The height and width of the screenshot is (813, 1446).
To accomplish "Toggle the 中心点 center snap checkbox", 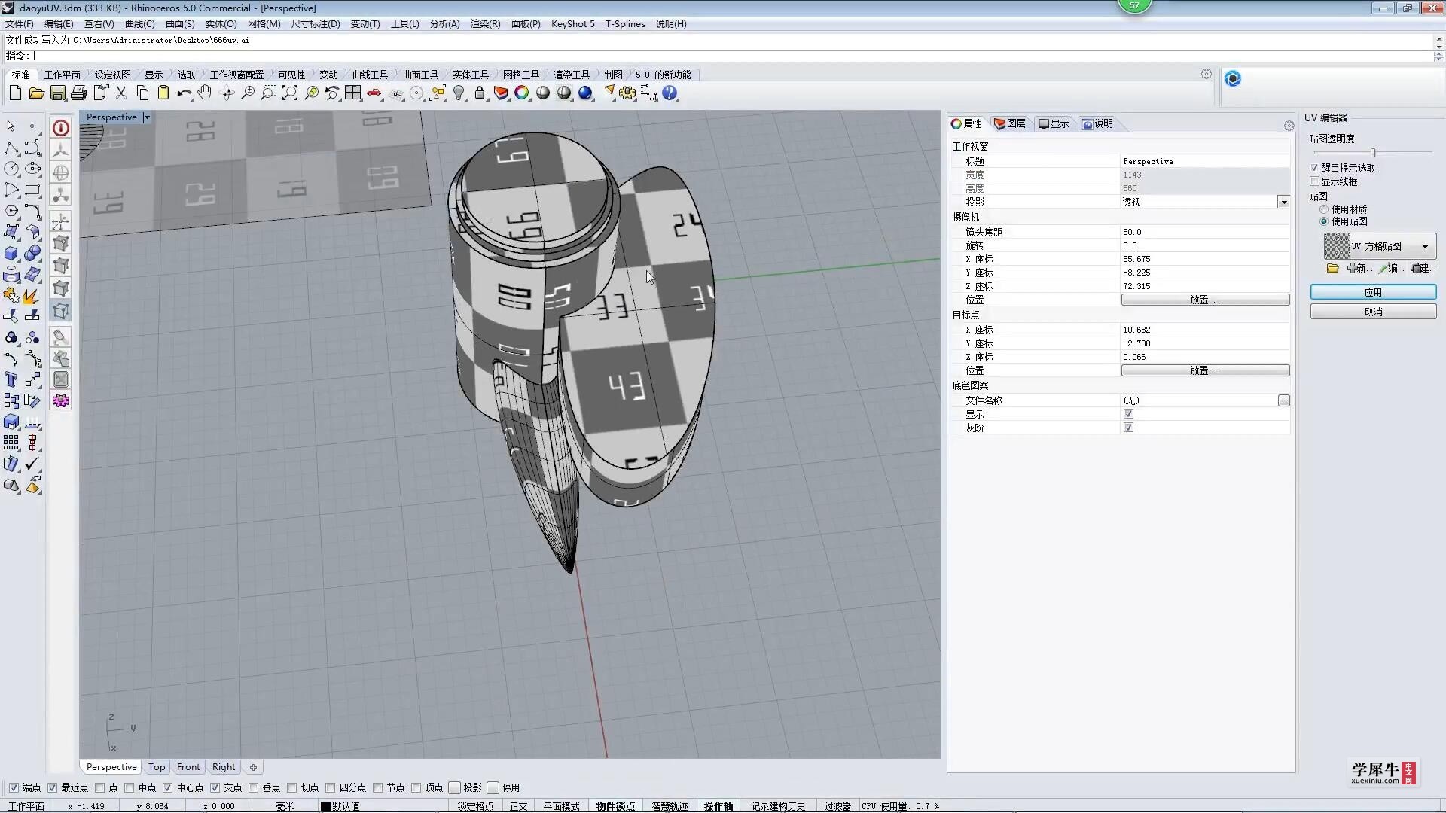I will coord(167,787).
